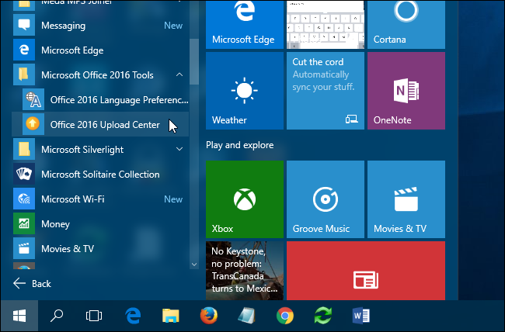
Task: Open the Movies & TV tile
Action: [406, 199]
